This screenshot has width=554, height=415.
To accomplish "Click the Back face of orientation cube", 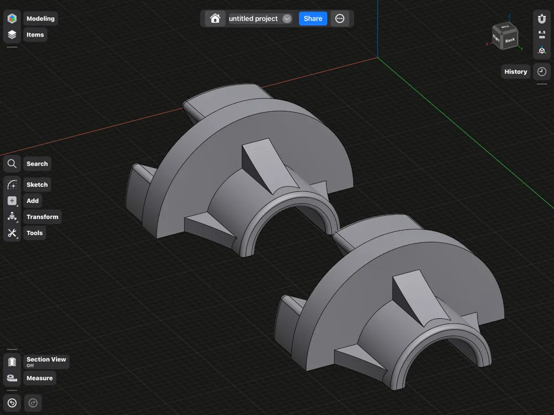I will click(x=510, y=40).
